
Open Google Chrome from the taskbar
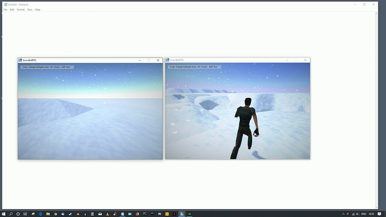click(55, 213)
